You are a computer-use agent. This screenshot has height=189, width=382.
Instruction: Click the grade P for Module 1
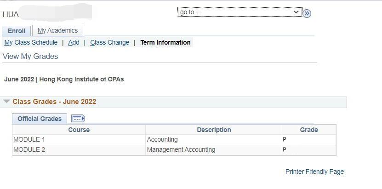point(285,139)
